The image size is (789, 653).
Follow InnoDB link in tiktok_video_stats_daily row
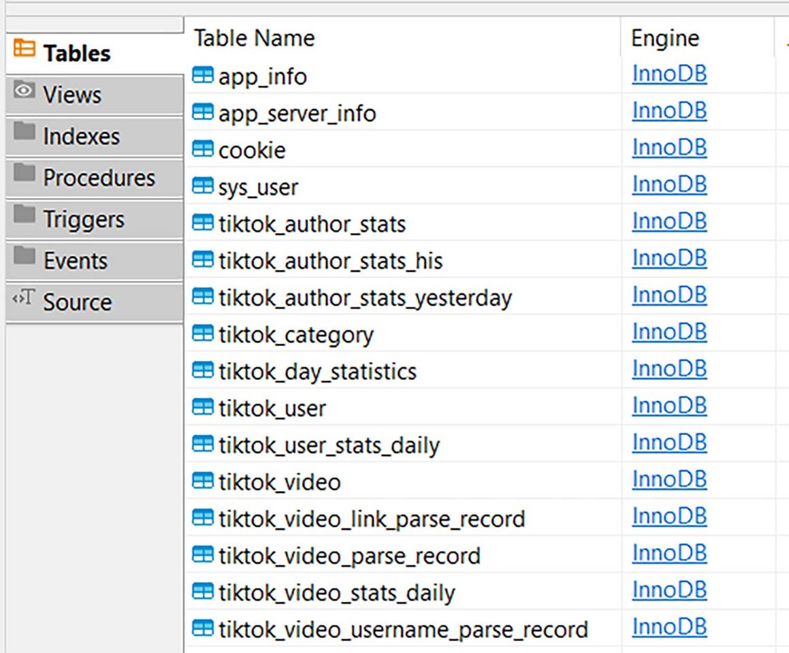pos(669,590)
